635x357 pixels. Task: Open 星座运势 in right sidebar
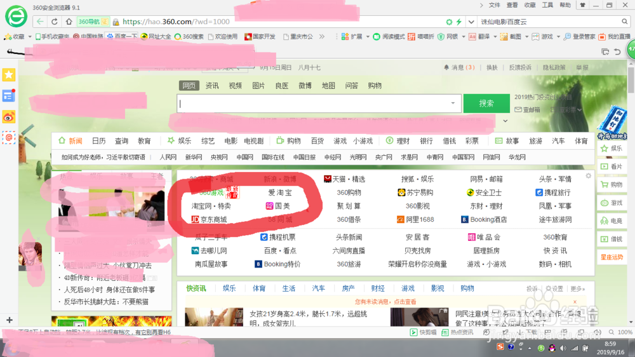(x=612, y=257)
